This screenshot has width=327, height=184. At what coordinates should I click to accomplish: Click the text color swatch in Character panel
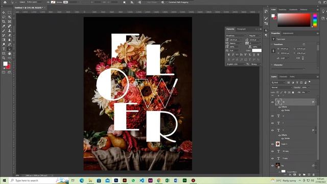point(256,51)
